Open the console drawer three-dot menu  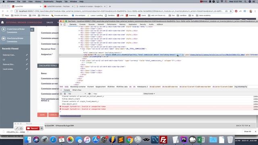coord(61,90)
